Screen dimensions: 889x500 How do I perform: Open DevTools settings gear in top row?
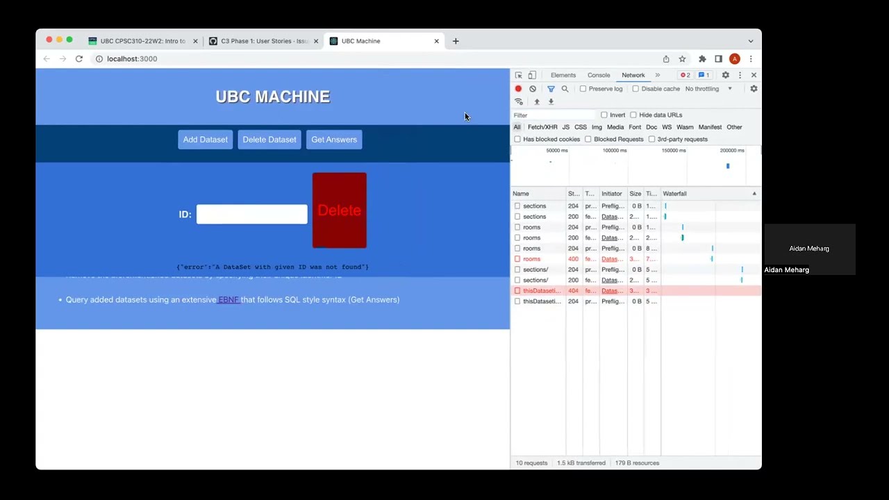[725, 75]
